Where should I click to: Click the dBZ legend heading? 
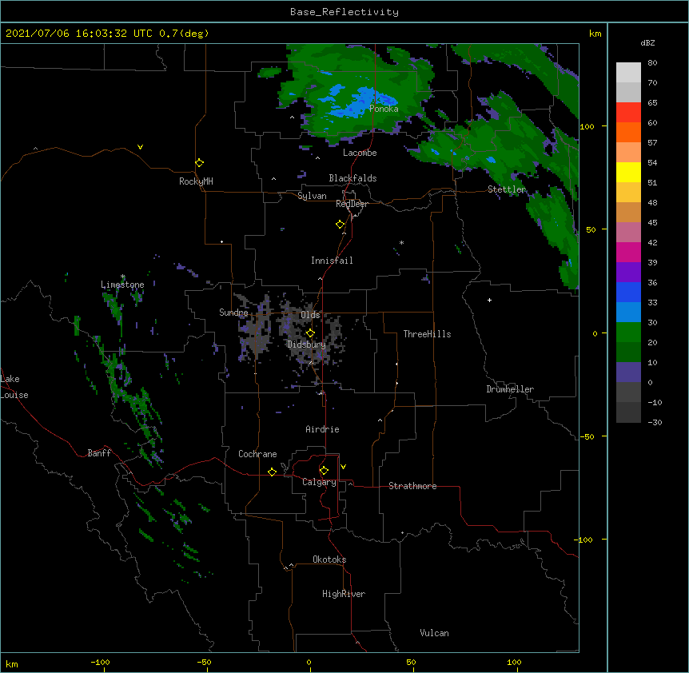pos(647,42)
